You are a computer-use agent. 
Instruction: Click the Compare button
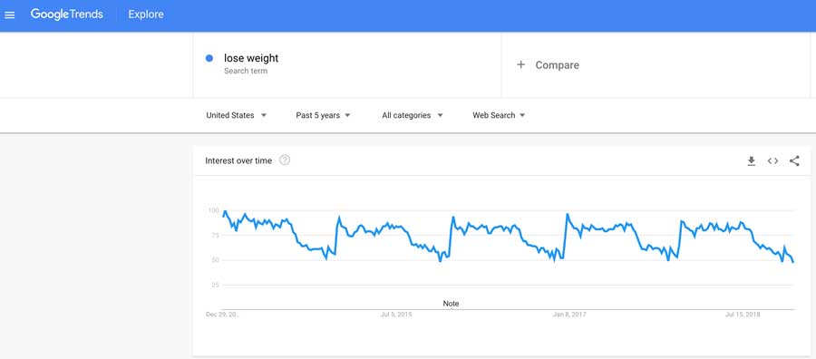pyautogui.click(x=548, y=65)
